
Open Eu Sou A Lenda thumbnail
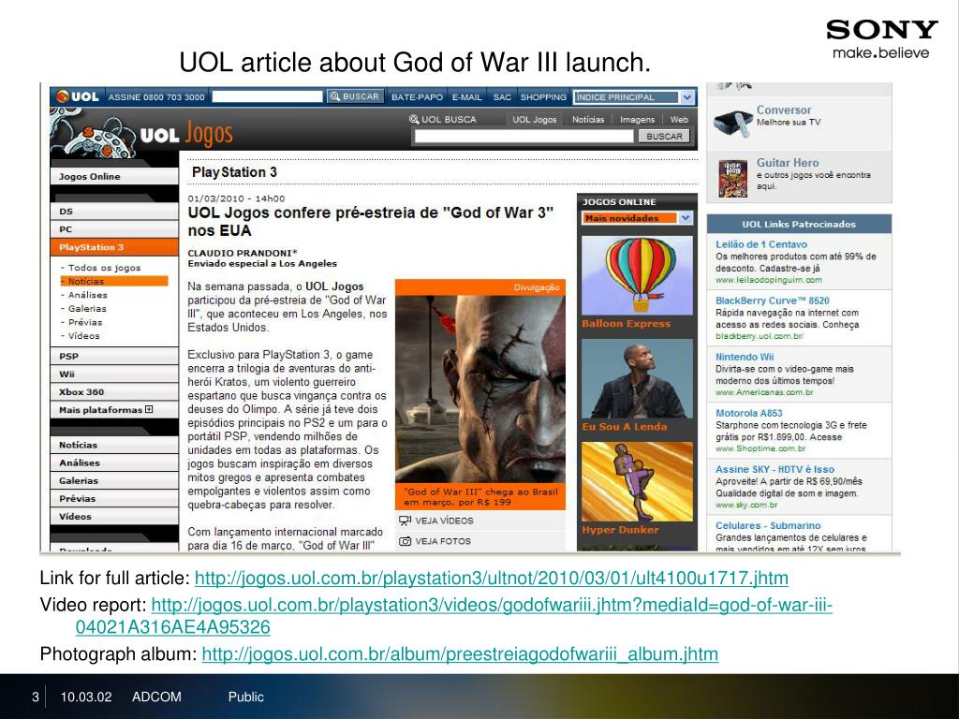pyautogui.click(x=637, y=378)
